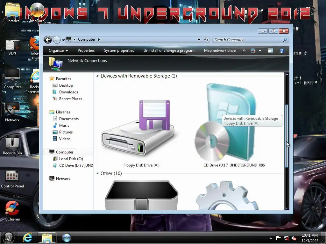This screenshot has height=244, width=326.
Task: Launch Internet Explorer from taskbar
Action: (27, 238)
